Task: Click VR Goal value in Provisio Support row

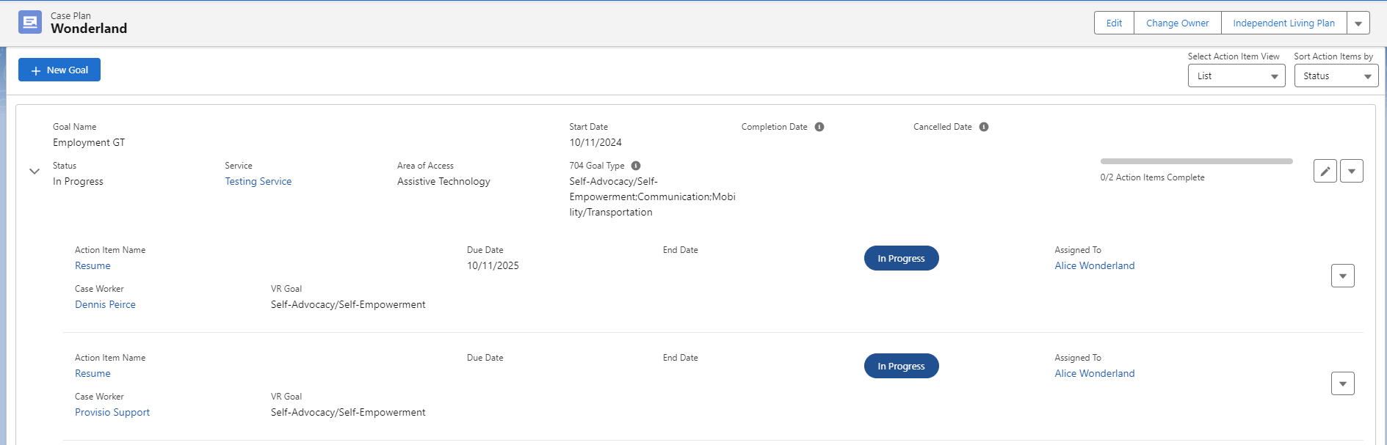Action: click(x=348, y=412)
